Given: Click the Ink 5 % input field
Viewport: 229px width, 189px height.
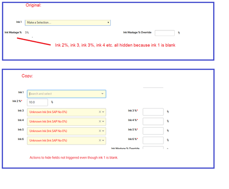Looking at the screenshot, I should click(x=153, y=131).
